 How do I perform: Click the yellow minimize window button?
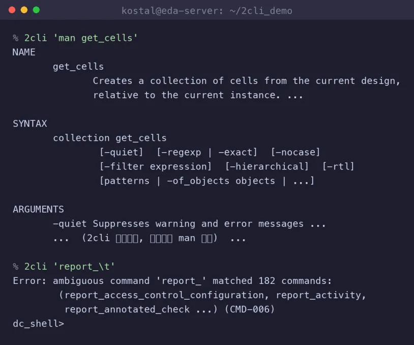[x=24, y=10]
